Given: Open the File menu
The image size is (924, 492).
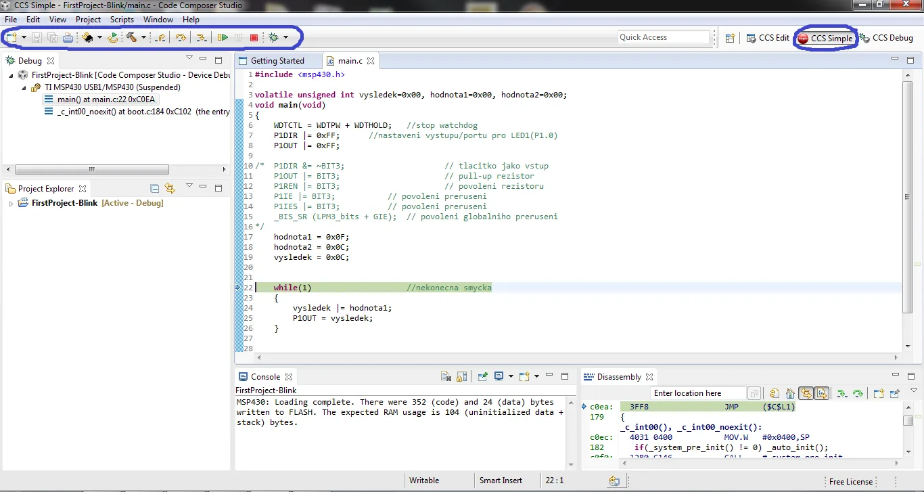Looking at the screenshot, I should pos(11,20).
